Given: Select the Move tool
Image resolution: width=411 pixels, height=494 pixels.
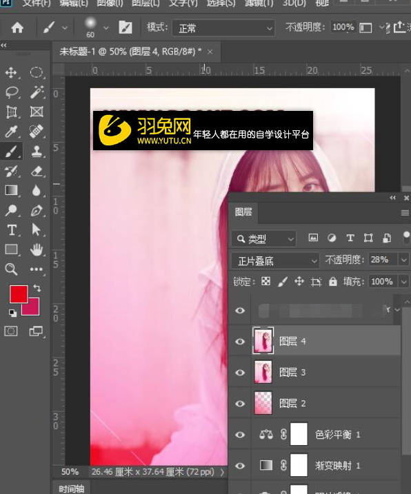Looking at the screenshot, I should (x=11, y=72).
